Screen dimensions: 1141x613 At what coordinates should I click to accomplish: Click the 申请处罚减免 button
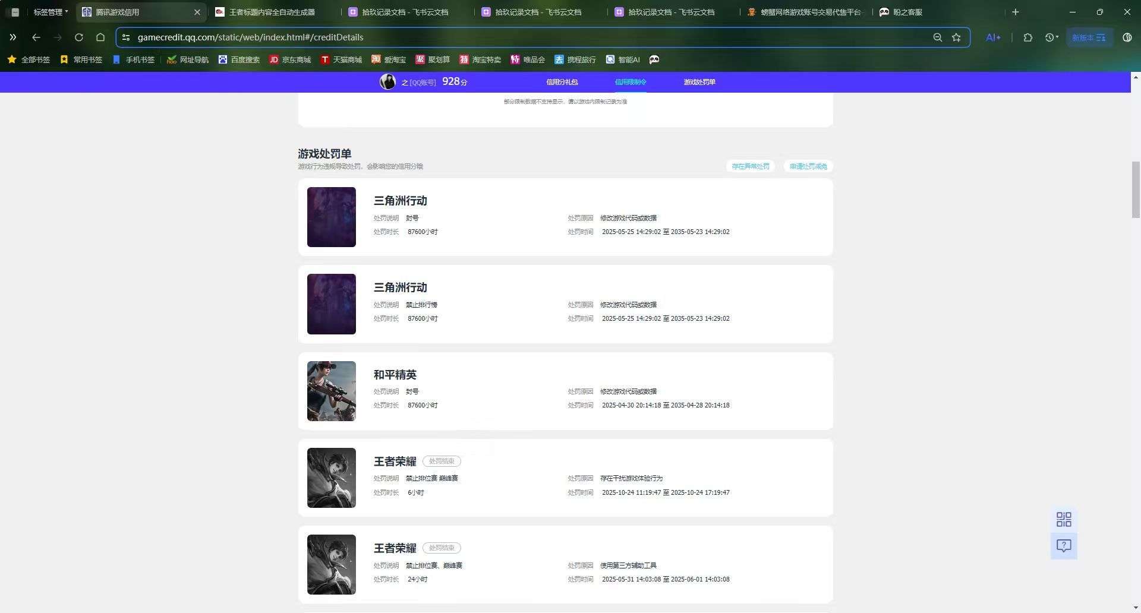pyautogui.click(x=808, y=166)
